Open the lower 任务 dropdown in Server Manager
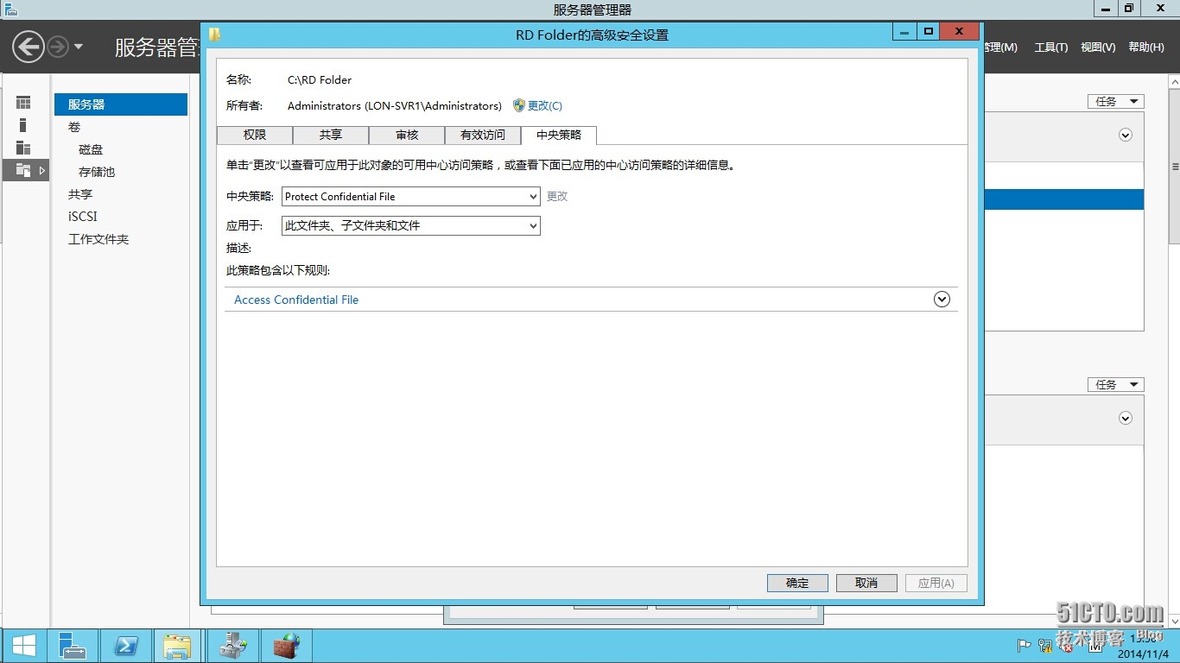Image resolution: width=1180 pixels, height=663 pixels. (x=1115, y=384)
